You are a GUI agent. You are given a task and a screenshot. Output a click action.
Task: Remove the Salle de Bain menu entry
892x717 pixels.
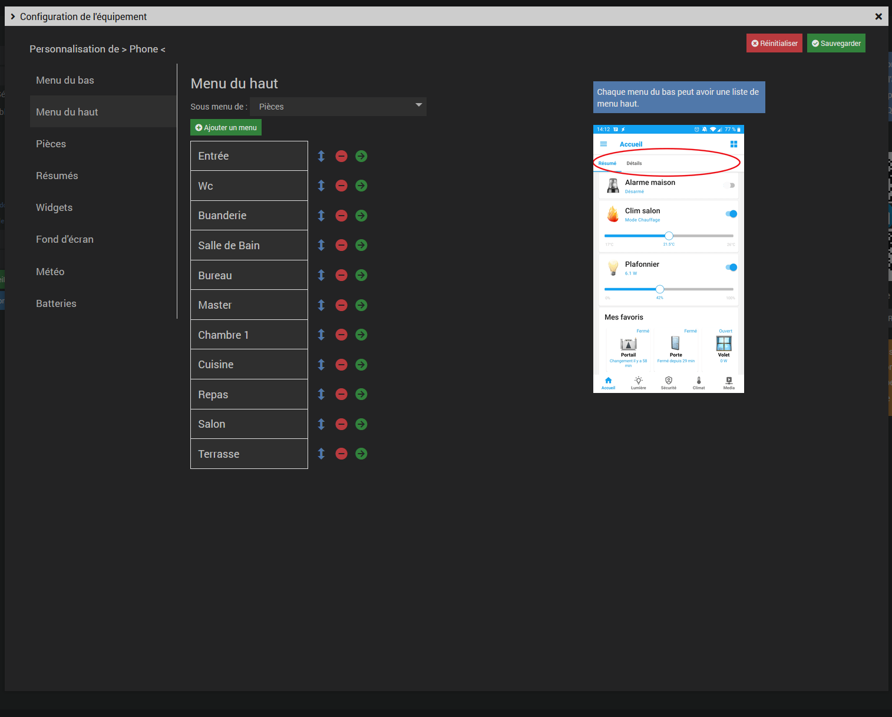pos(341,245)
